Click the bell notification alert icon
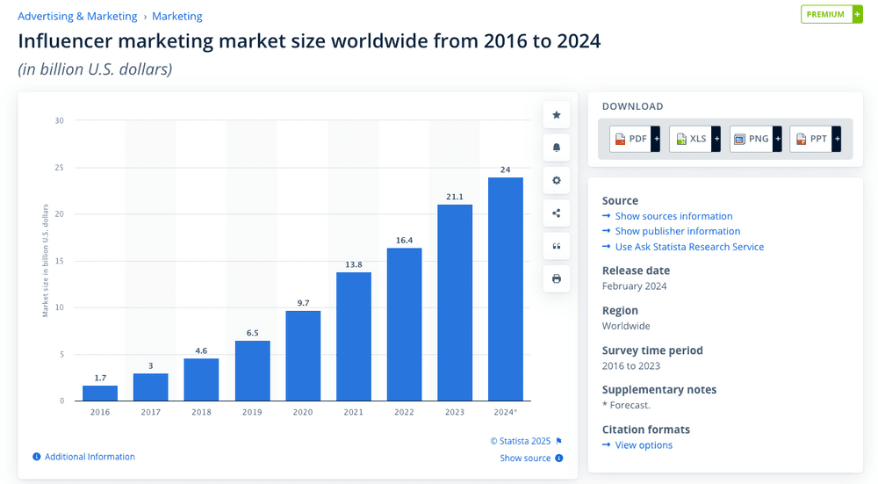 [x=556, y=148]
